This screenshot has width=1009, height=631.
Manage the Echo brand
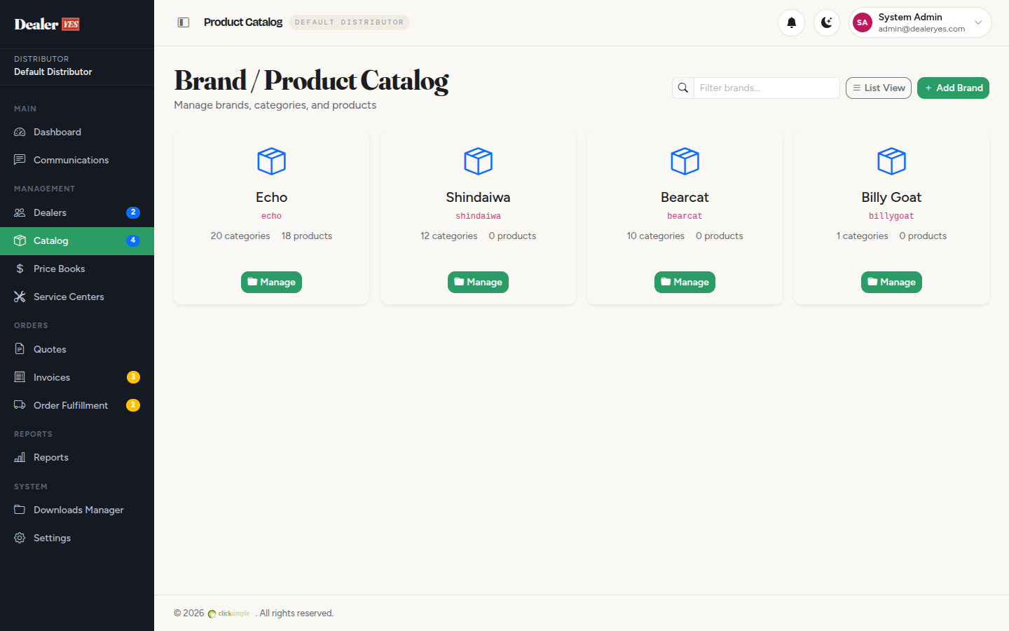[272, 282]
